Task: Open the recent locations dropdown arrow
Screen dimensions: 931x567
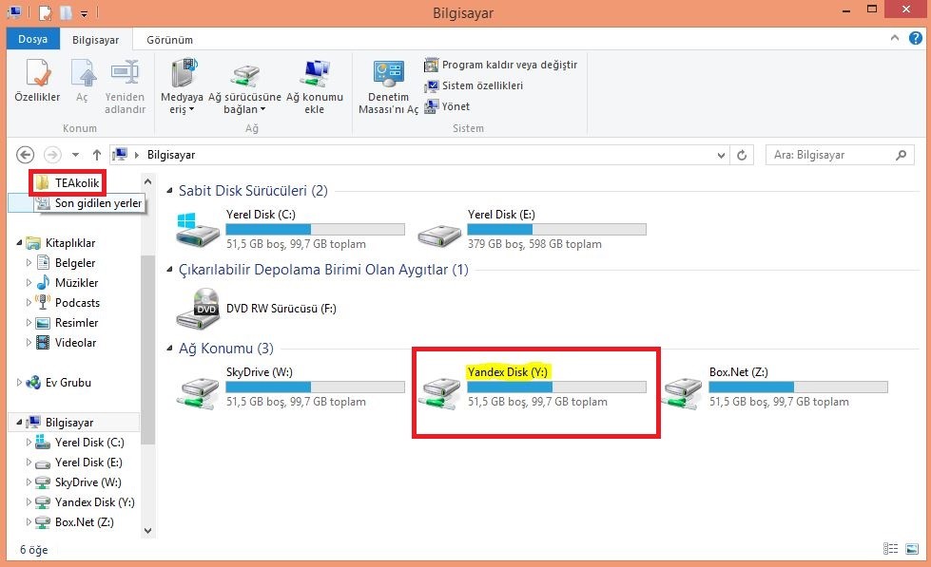Action: click(x=75, y=155)
